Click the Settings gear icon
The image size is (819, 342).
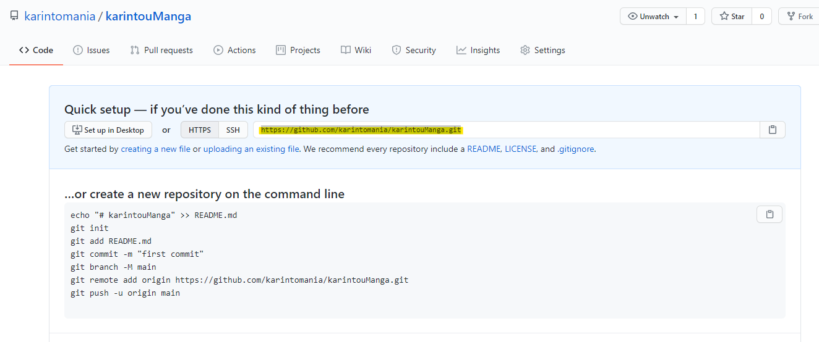[x=525, y=50]
